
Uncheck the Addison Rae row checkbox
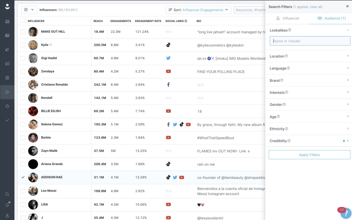coord(23,177)
